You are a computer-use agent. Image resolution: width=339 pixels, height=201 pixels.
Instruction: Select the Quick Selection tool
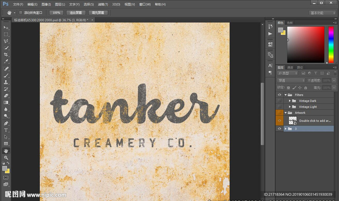click(x=6, y=48)
